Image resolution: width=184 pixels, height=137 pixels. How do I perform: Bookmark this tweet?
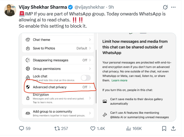164,128
